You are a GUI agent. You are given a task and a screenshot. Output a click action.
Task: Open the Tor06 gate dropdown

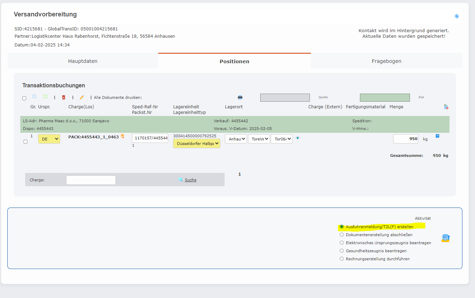(282, 139)
